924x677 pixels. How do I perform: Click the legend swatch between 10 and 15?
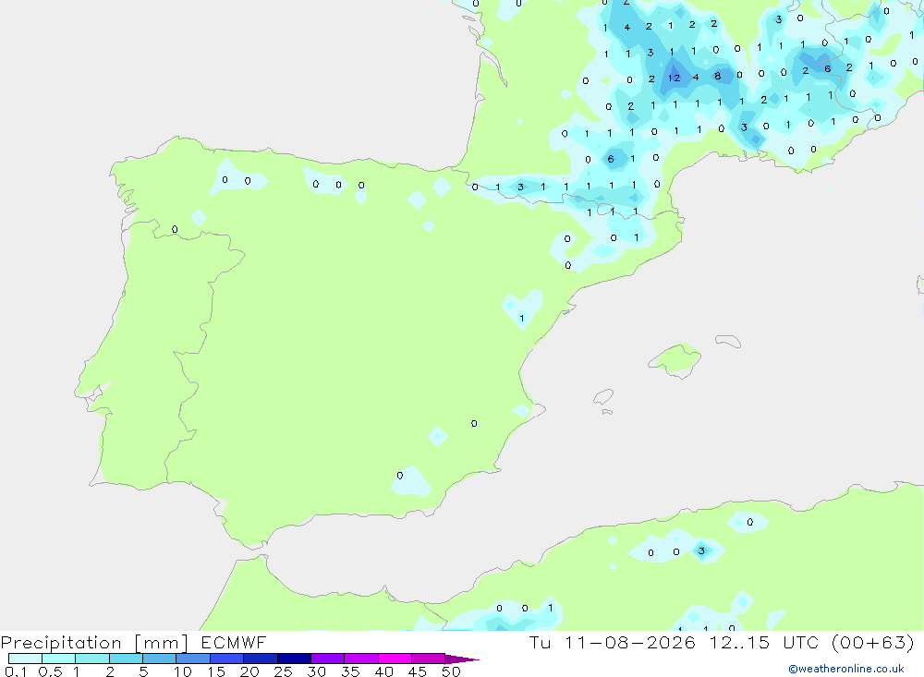pos(193,659)
